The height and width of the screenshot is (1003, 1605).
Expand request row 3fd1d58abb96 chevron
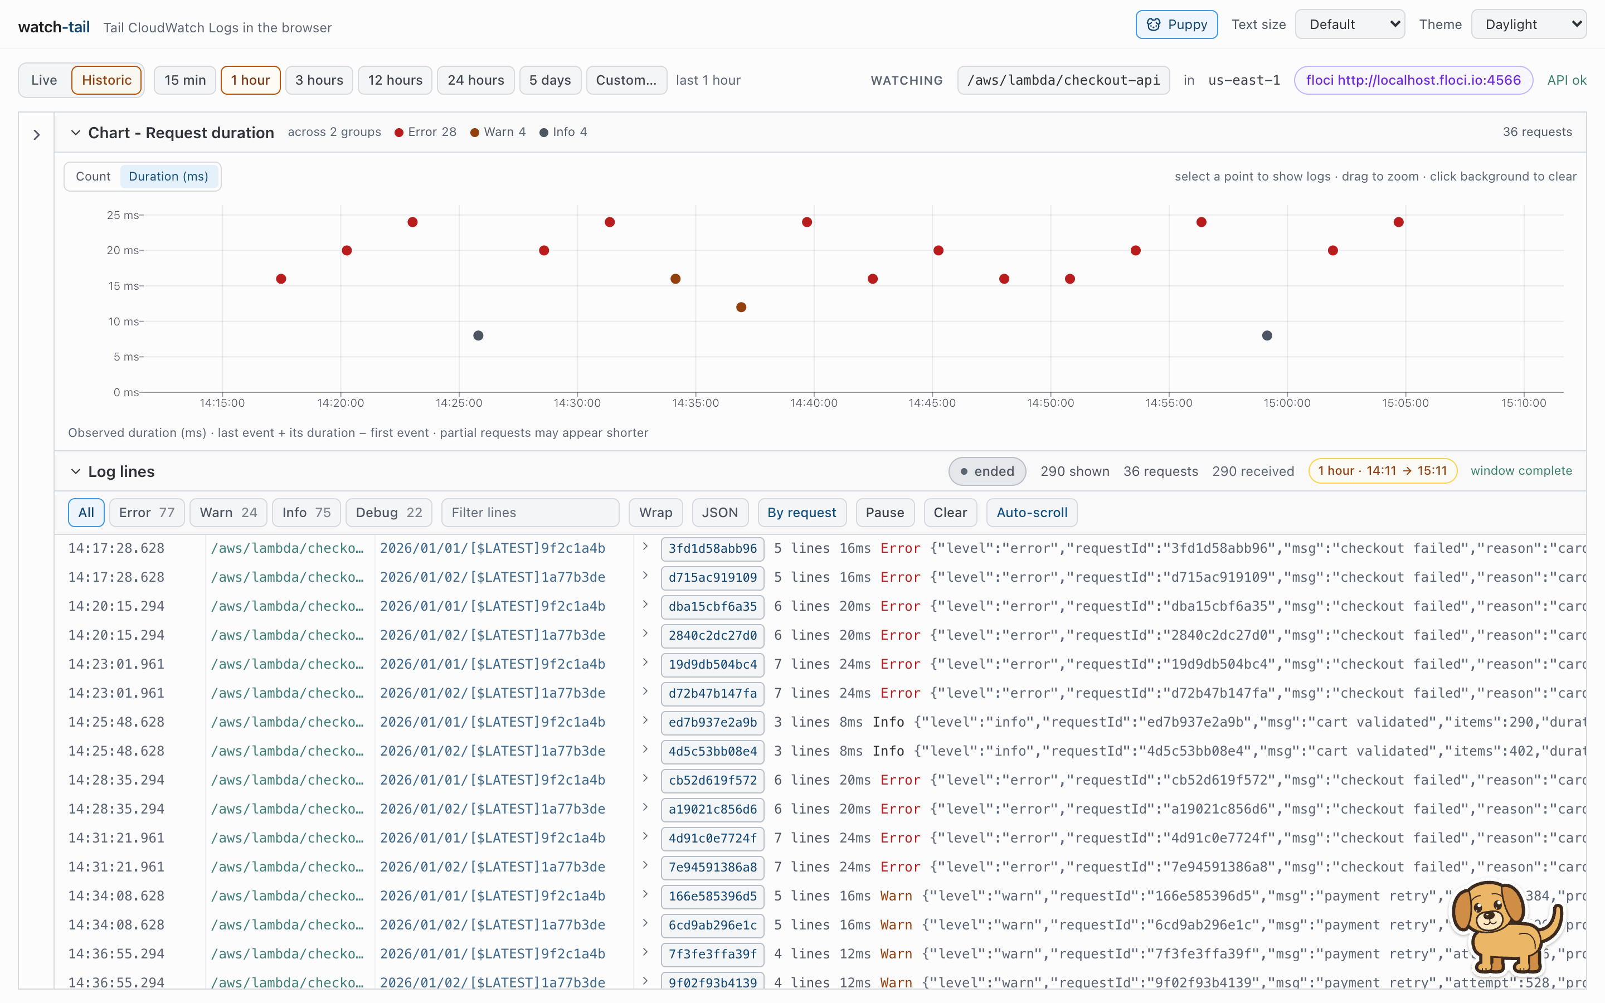(x=645, y=547)
